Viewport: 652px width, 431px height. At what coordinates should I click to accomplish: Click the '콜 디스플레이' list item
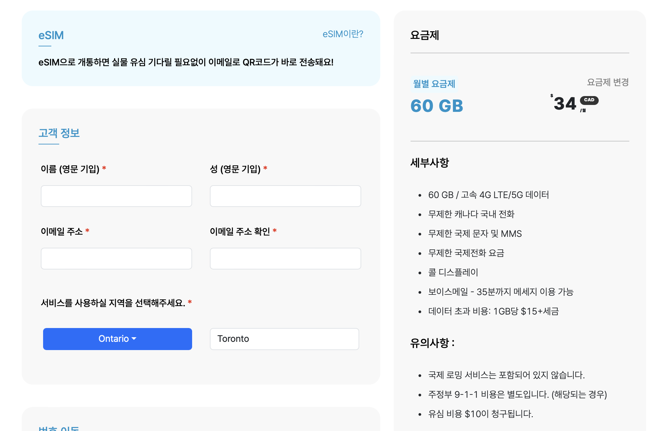pos(453,272)
